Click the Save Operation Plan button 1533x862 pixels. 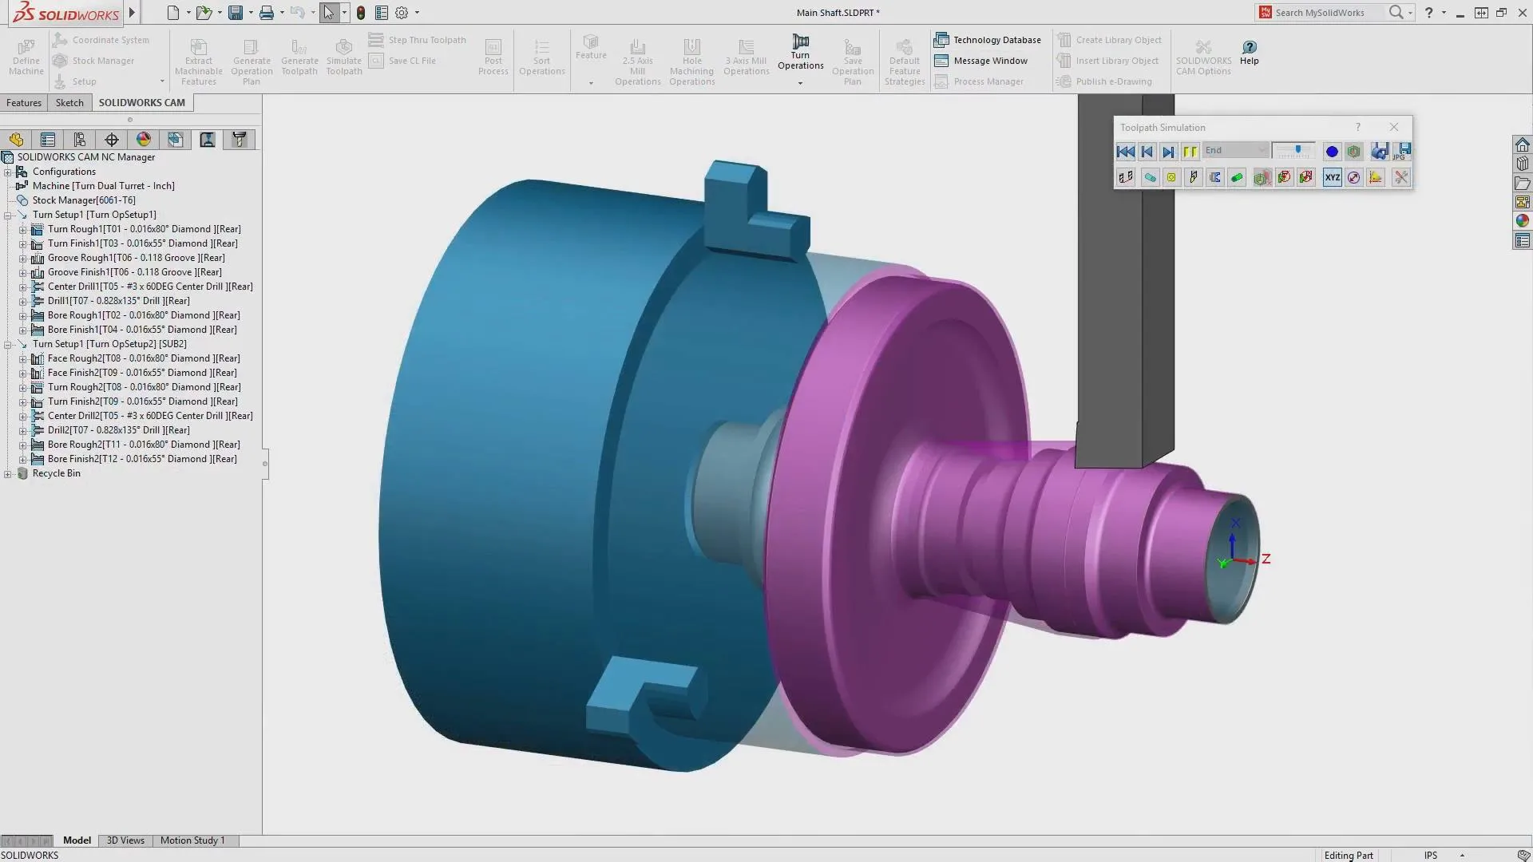[853, 60]
